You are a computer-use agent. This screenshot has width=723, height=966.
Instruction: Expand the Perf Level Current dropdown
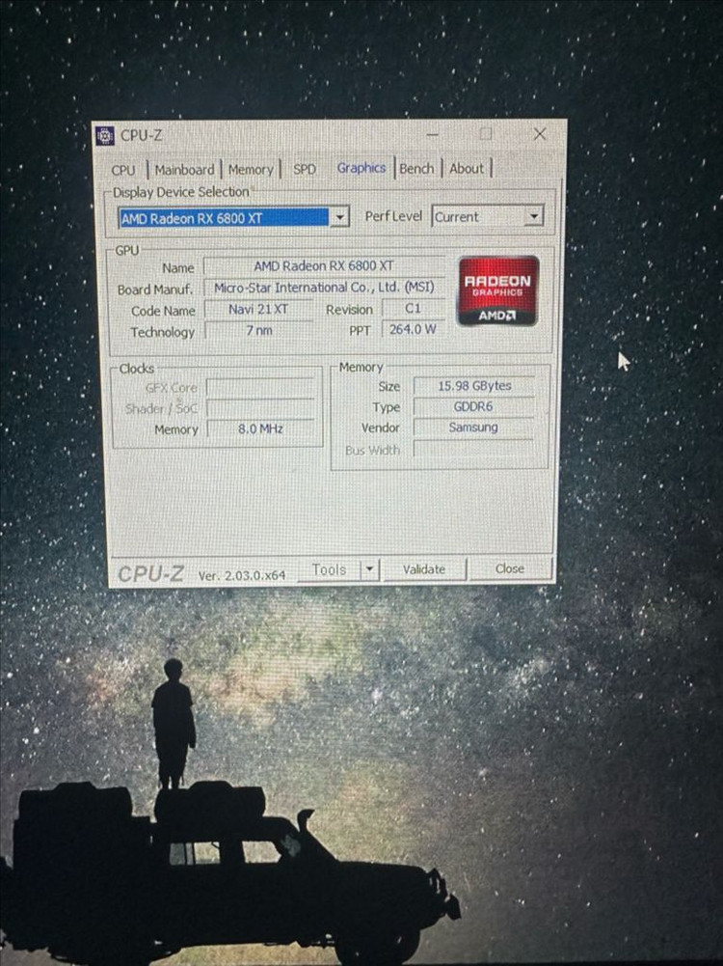point(533,217)
